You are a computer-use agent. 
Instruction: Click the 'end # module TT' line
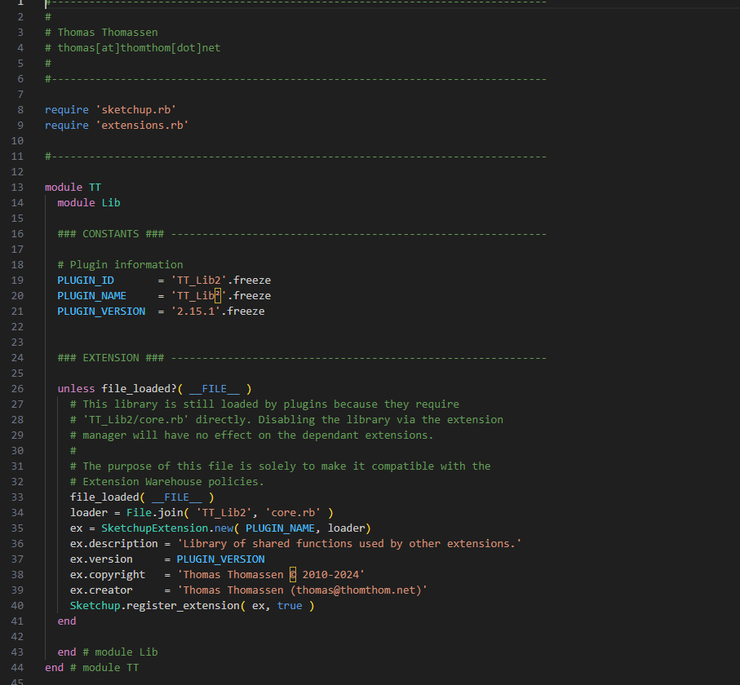tap(92, 667)
